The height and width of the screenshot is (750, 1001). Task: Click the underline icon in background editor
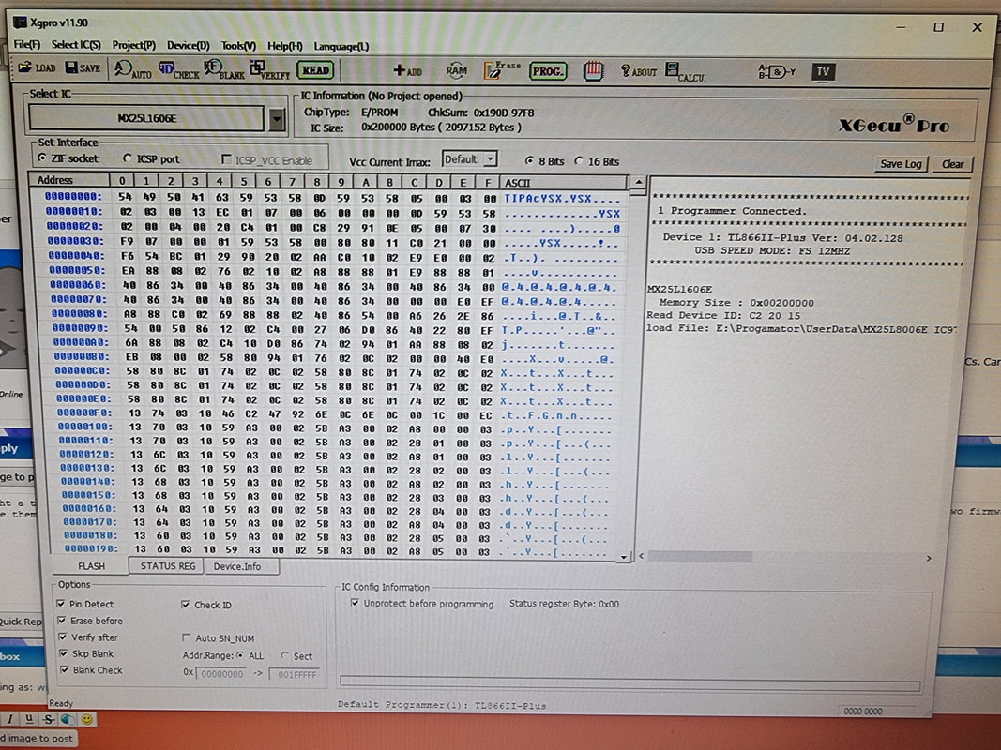(29, 719)
